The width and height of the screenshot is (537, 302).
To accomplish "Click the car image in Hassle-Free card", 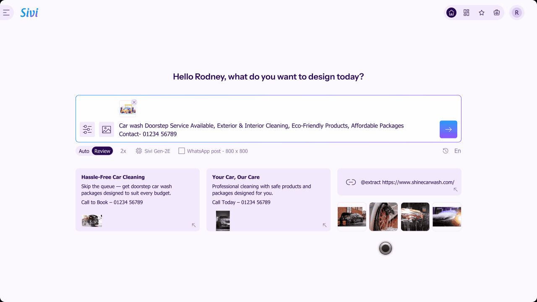I will coord(92,221).
